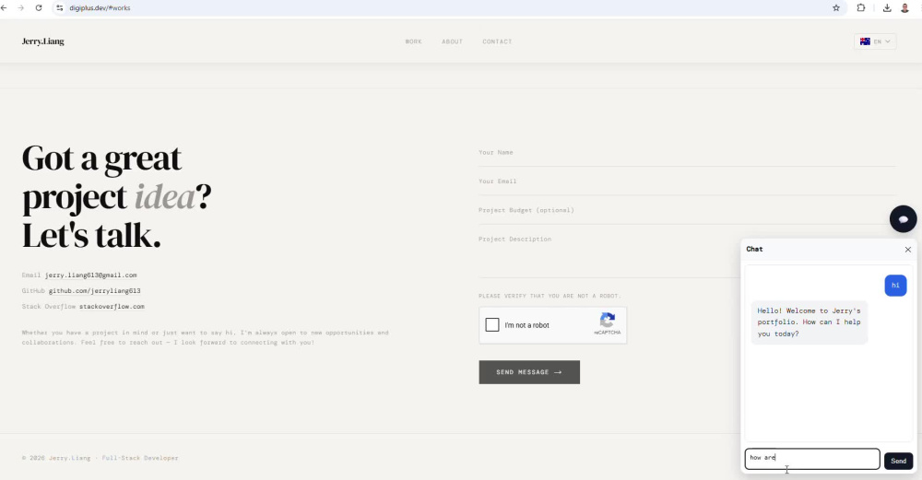Go to the WORK nav item

coord(413,41)
